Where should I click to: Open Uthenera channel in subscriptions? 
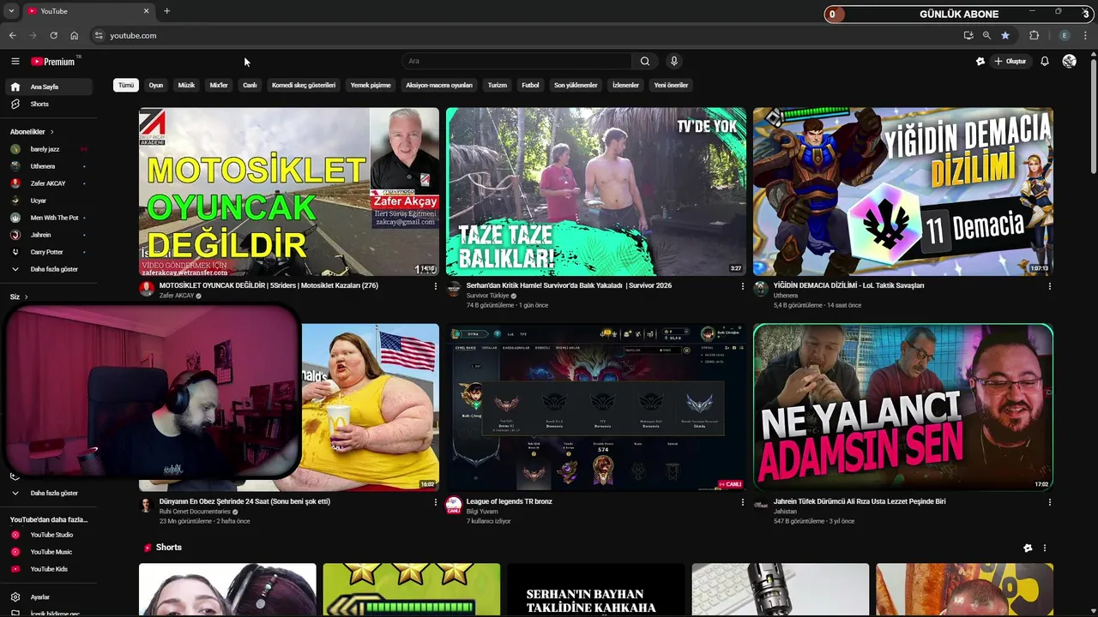pos(50,166)
